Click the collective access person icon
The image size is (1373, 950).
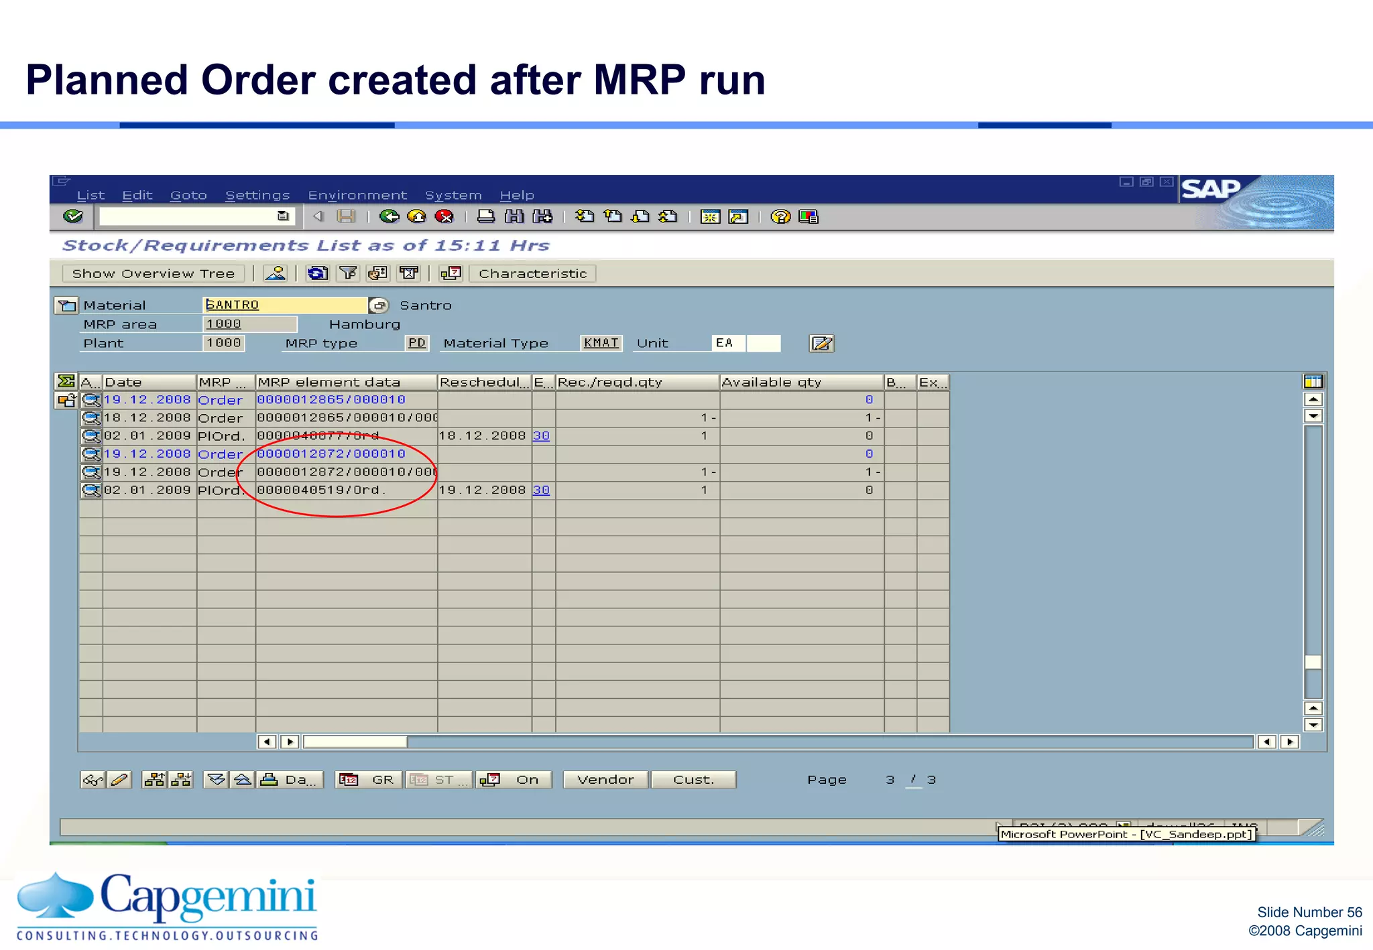(275, 273)
